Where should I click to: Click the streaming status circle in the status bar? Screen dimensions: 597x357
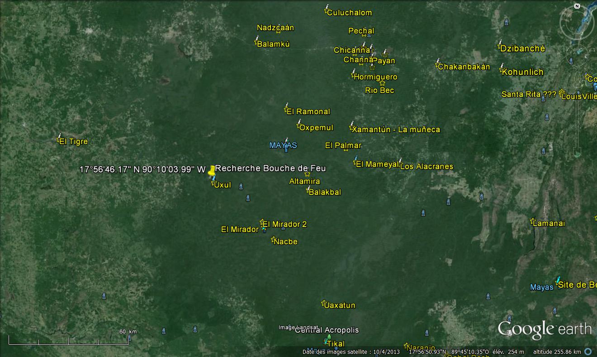(588, 352)
